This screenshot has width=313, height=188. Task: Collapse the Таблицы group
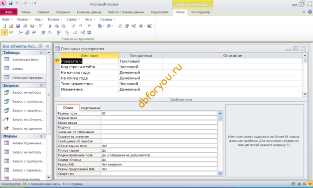click(x=41, y=53)
